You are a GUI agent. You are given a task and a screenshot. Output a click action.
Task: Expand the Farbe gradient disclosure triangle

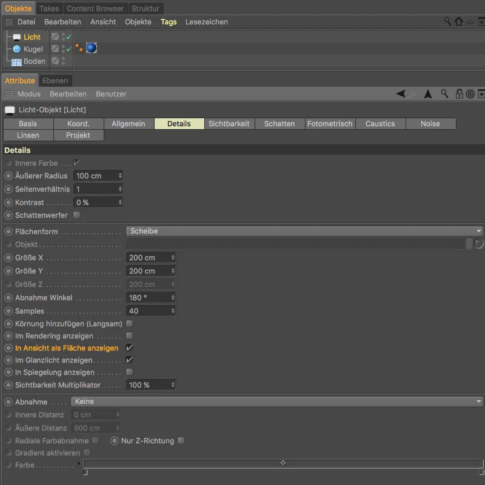click(x=79, y=463)
